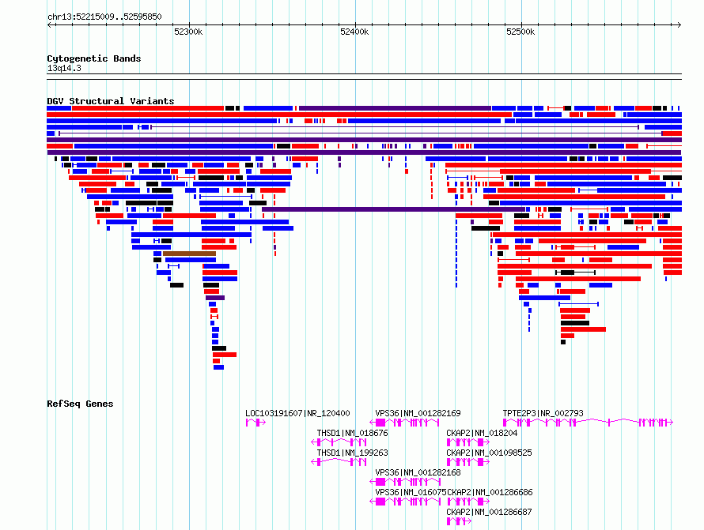Select the gene glyph under VPS36|NM_001282168
The width and height of the screenshot is (704, 530).
pos(404,482)
